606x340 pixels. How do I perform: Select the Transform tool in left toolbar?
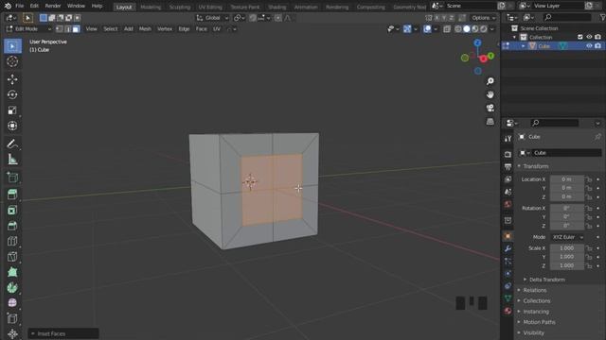(12, 126)
